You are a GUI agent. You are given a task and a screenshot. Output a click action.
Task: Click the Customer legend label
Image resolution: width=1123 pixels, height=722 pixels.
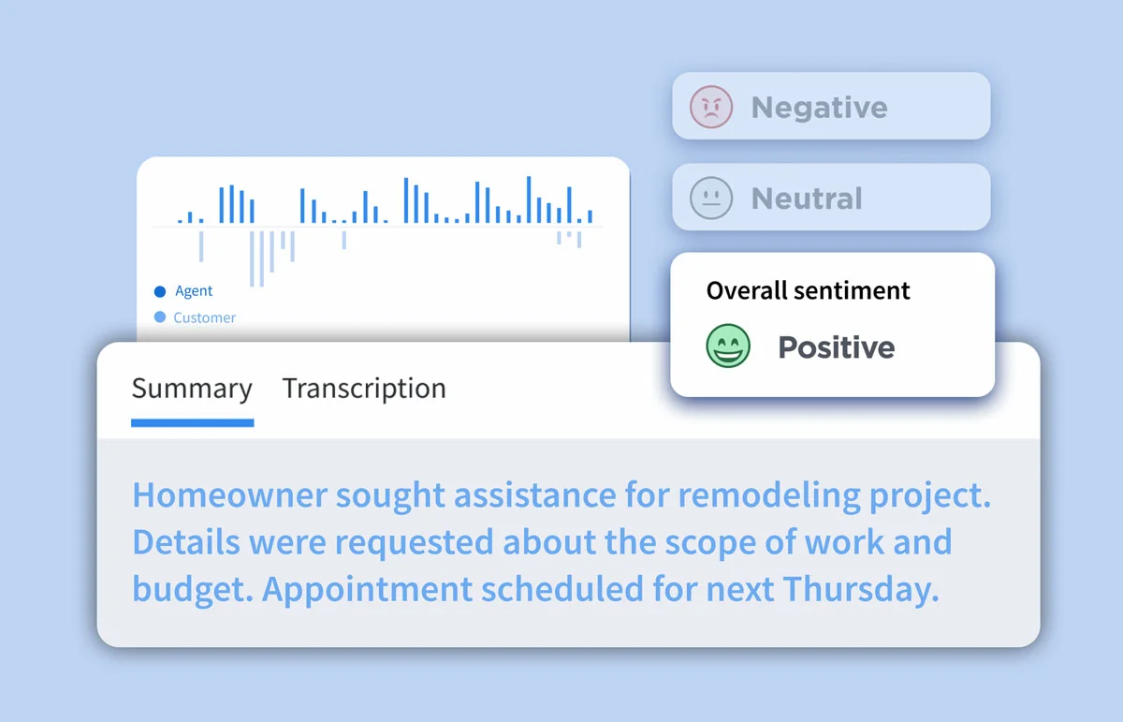coord(205,317)
